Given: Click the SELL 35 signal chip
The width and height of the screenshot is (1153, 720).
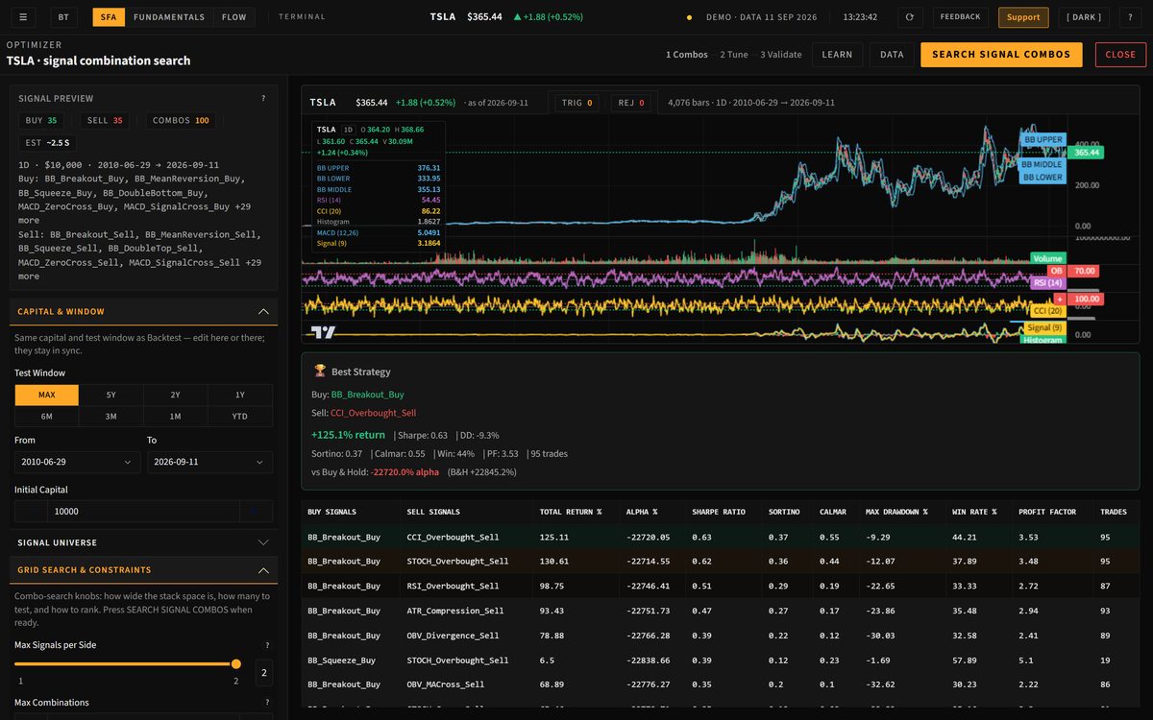Looking at the screenshot, I should pyautogui.click(x=105, y=121).
